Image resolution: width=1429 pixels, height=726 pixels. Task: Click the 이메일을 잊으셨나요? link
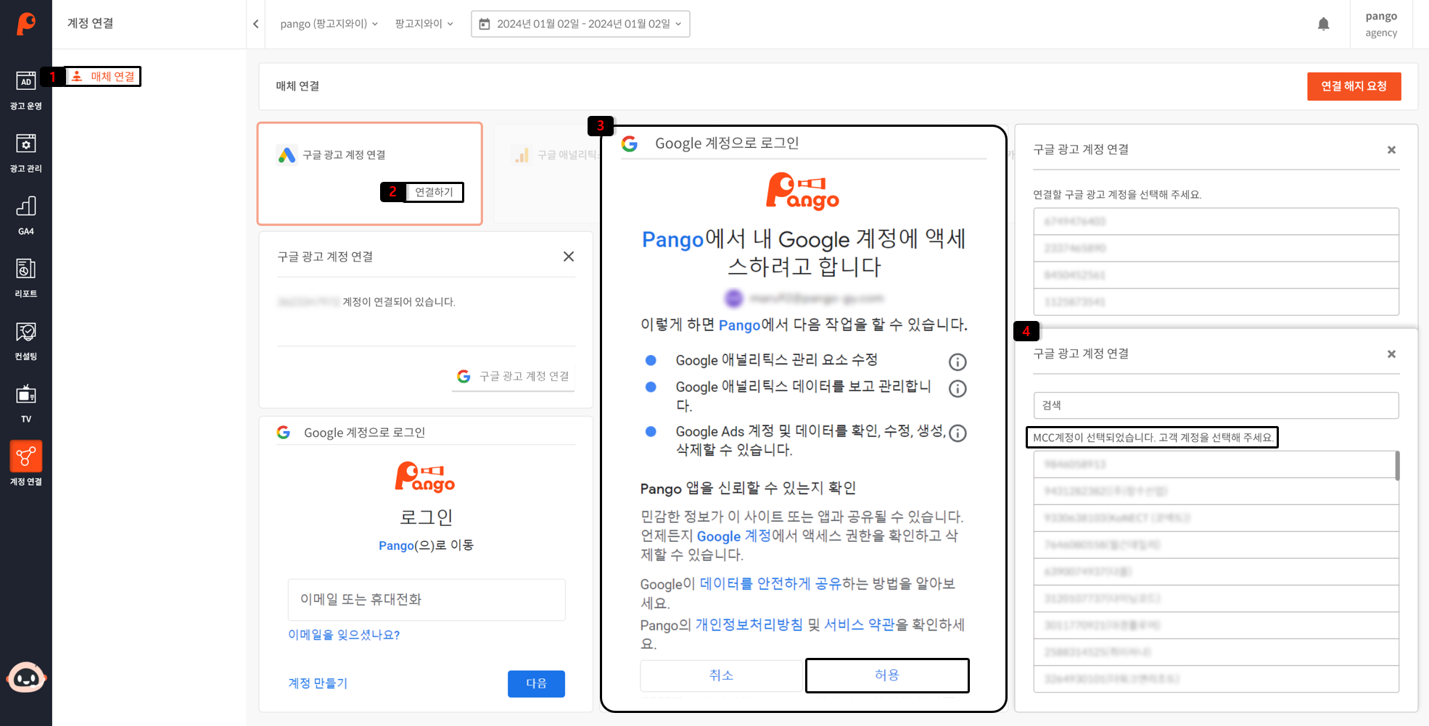coord(344,635)
